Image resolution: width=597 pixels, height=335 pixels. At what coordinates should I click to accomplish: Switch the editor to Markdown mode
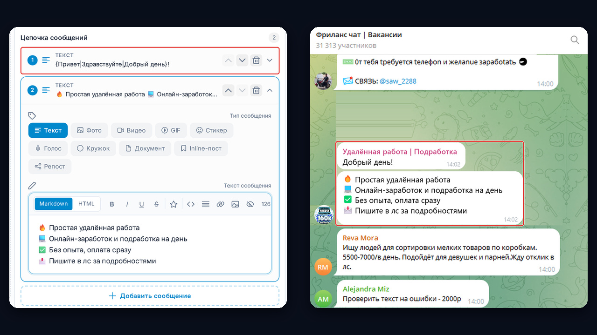[54, 204]
